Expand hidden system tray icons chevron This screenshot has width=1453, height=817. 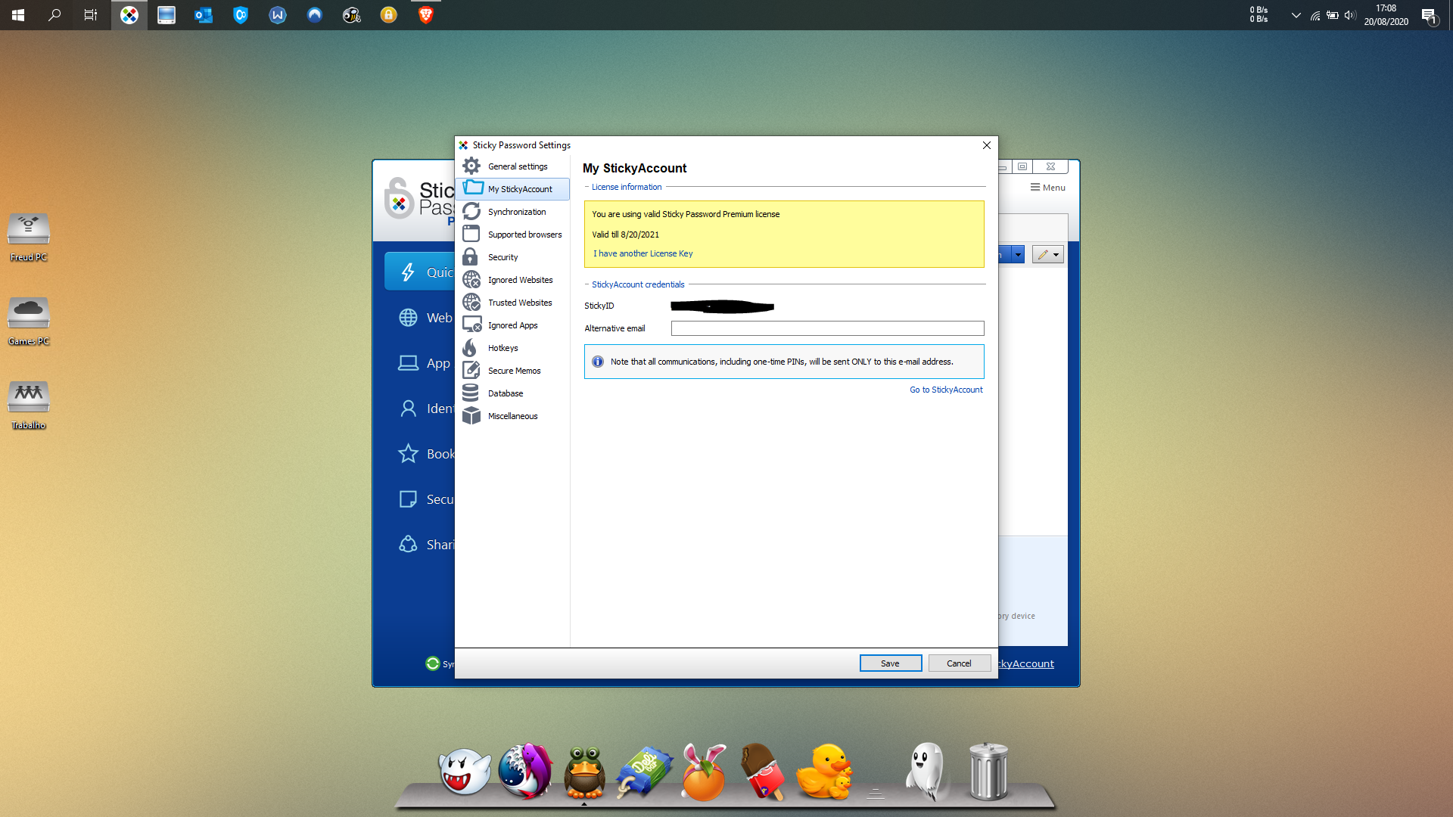(x=1296, y=15)
